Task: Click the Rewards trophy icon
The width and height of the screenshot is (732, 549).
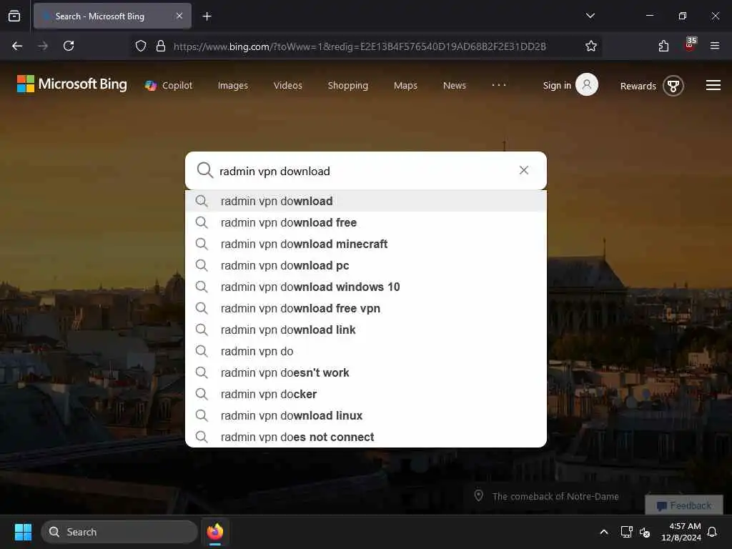Action: tap(673, 86)
